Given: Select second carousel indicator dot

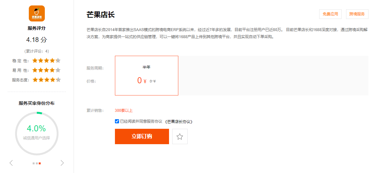Looking at the screenshot, I should (x=36, y=163).
